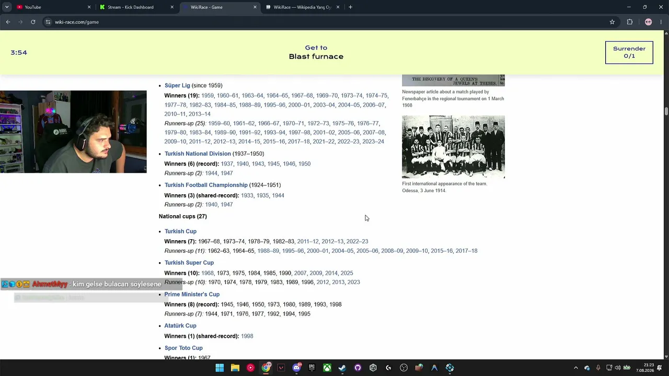Follow the Spor Toto Cup link
Viewport: 669px width, 376px height.
[183, 348]
